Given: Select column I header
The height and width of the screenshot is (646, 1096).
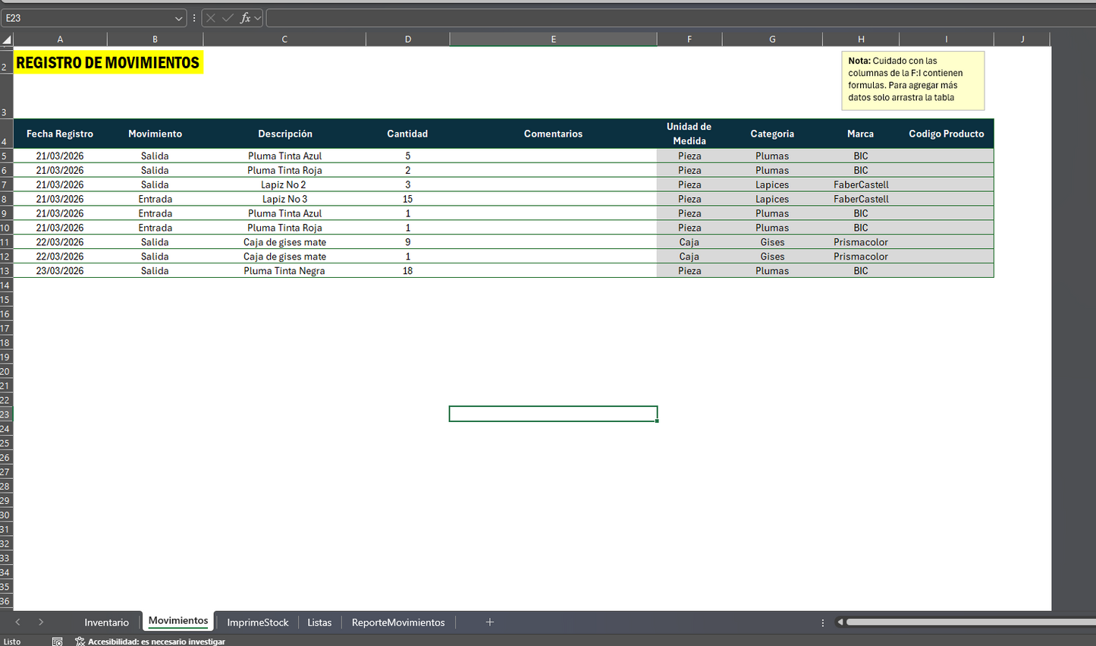Looking at the screenshot, I should click(947, 39).
